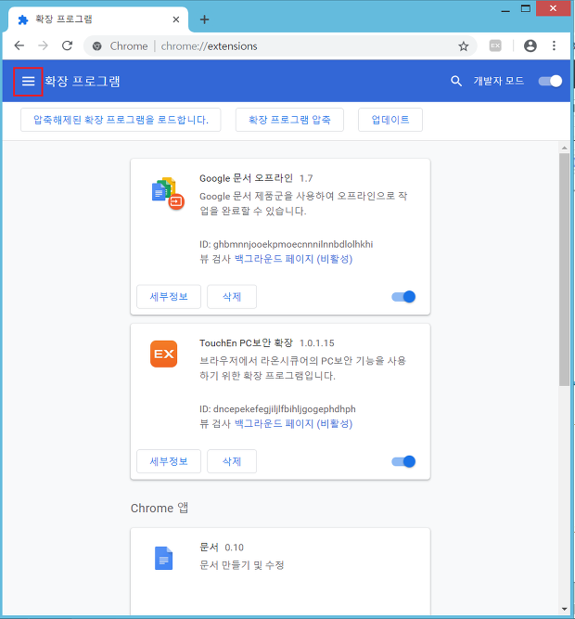Viewport: 575px width, 619px height.
Task: Click the vertical scrollbar thumb
Action: pos(565,270)
